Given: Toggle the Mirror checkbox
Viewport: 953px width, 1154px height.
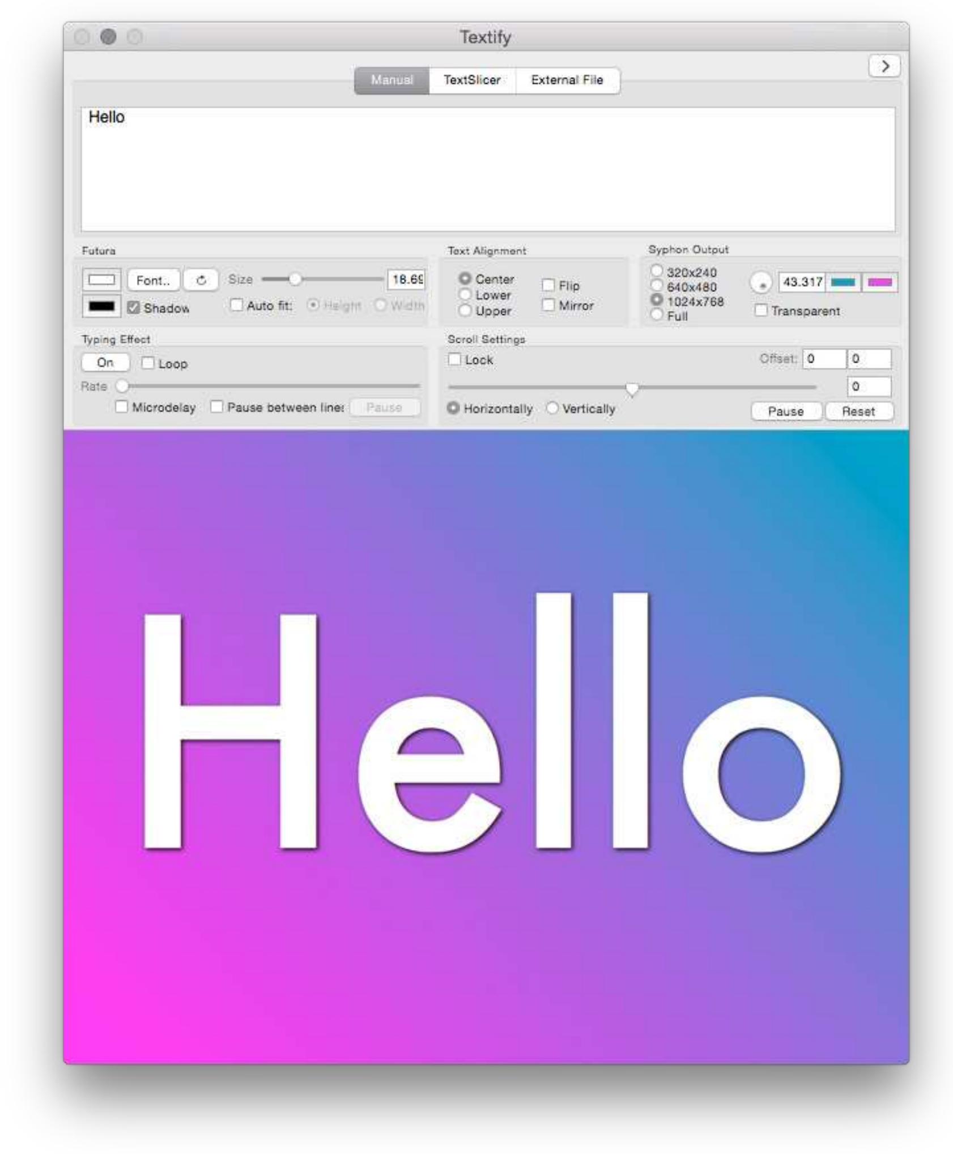Looking at the screenshot, I should pyautogui.click(x=548, y=305).
